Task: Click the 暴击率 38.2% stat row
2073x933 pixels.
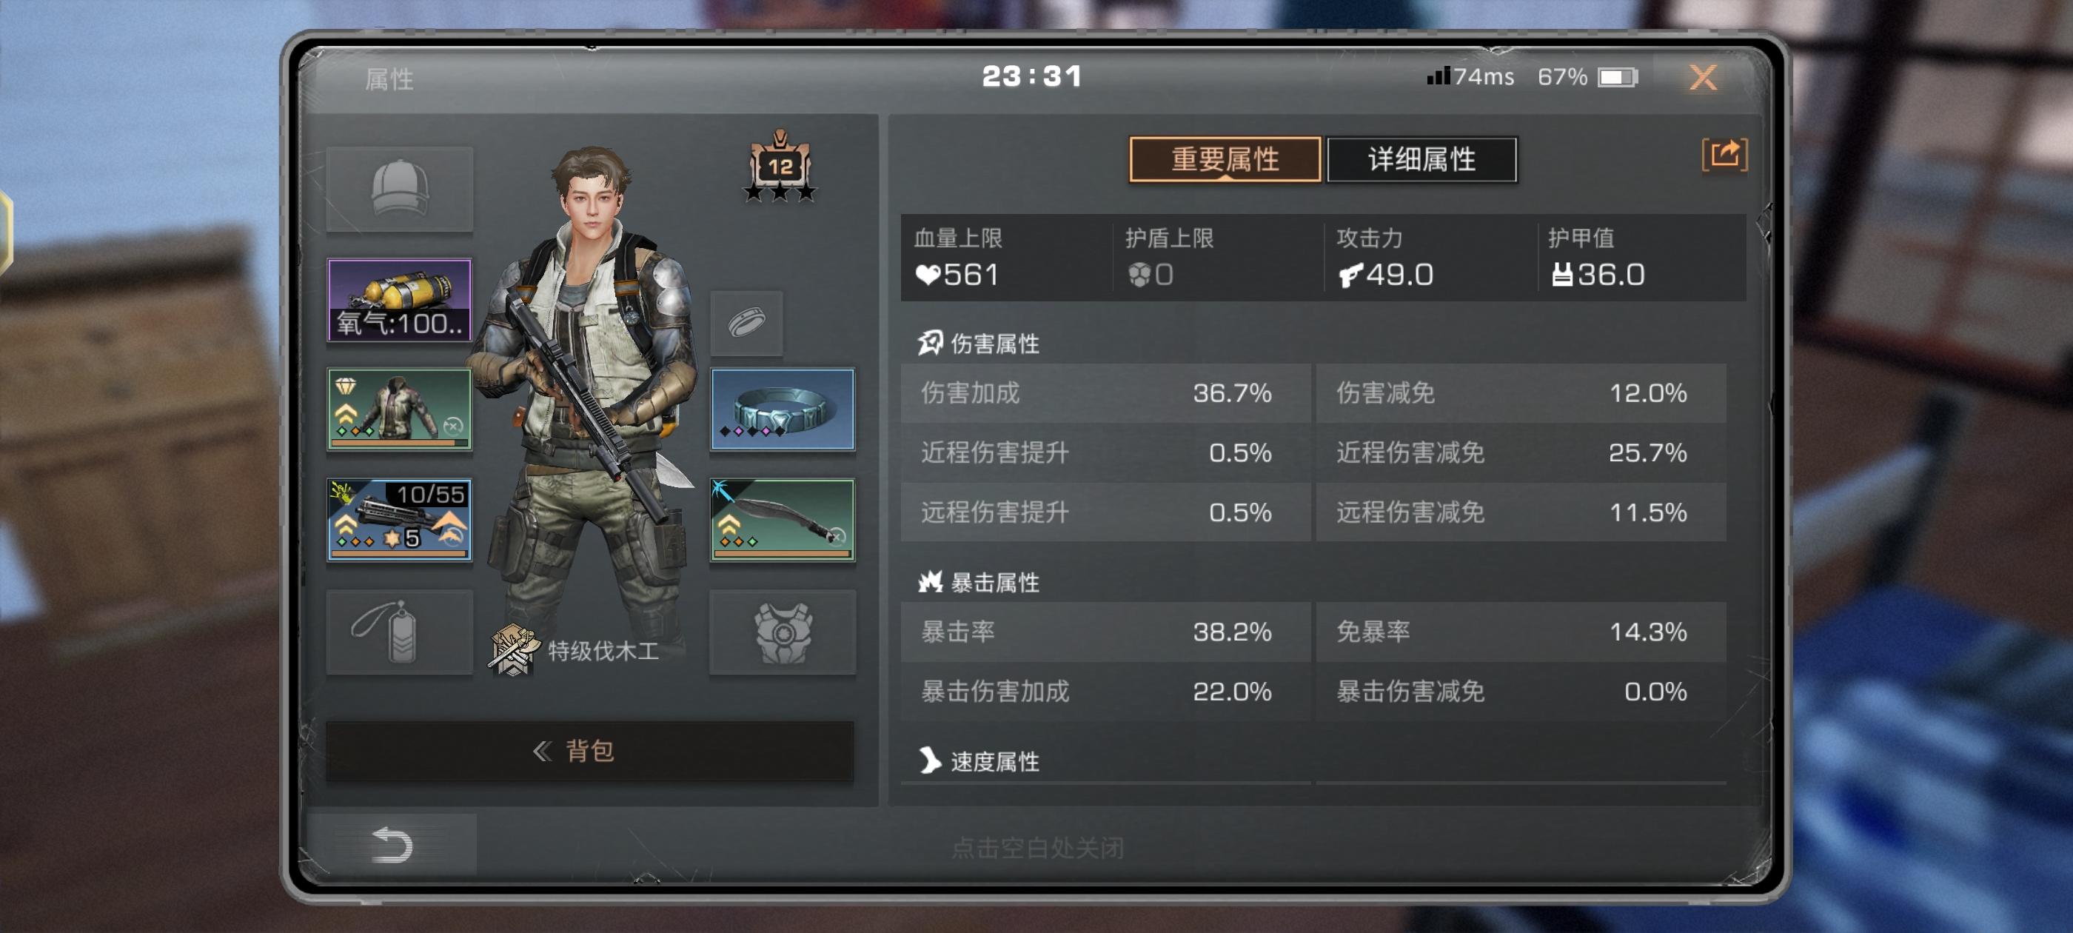Action: 1105,632
